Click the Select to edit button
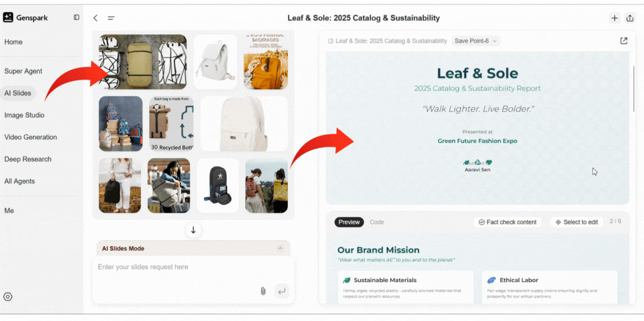This screenshot has height=321, width=644. (x=577, y=222)
